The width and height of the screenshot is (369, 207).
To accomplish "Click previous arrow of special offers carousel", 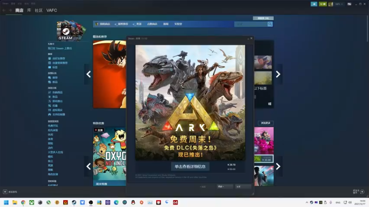I will tap(89, 167).
